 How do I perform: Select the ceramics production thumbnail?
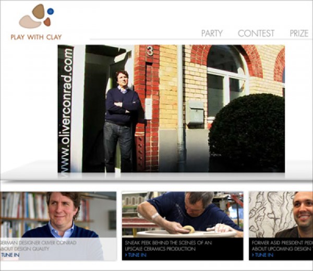(183, 215)
